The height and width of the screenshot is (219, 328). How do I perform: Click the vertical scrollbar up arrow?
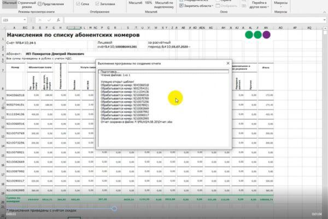click(x=325, y=28)
